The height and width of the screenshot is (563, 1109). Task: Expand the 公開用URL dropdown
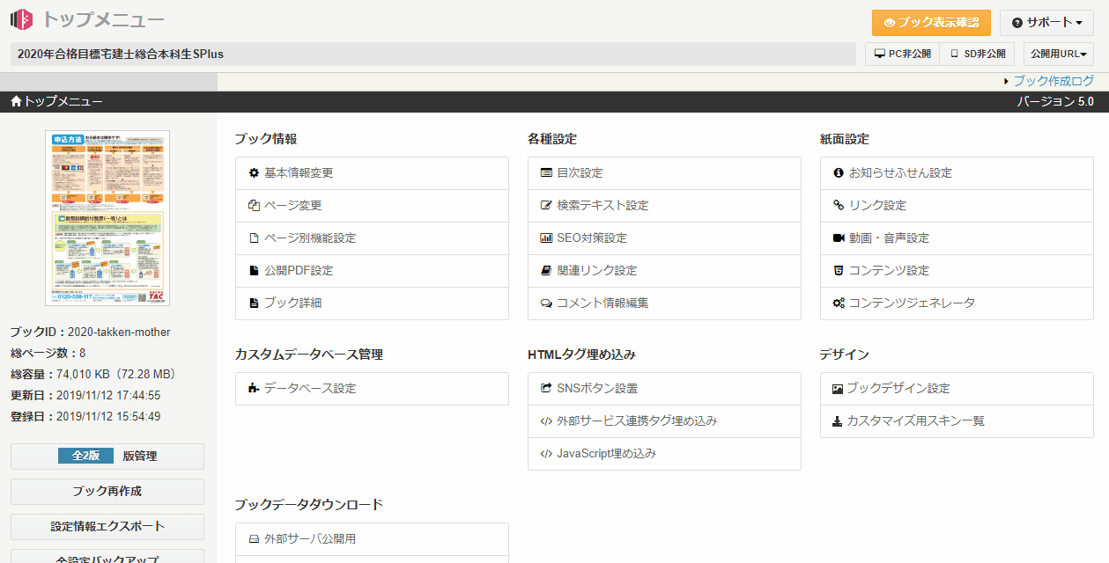click(x=1058, y=54)
